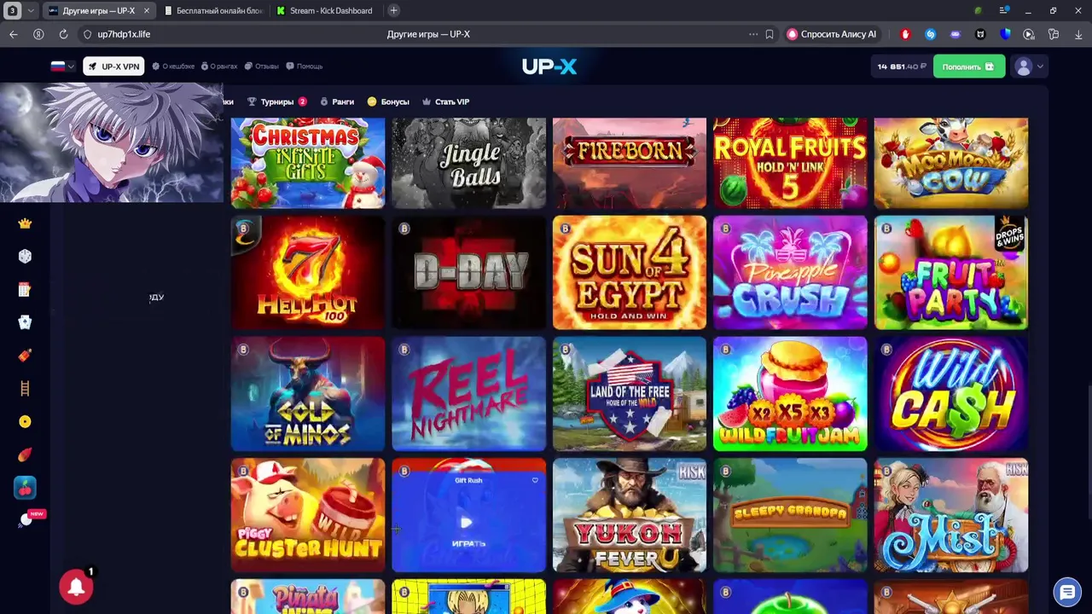
Task: Open the Hell Hot 100 game
Action: tap(307, 272)
